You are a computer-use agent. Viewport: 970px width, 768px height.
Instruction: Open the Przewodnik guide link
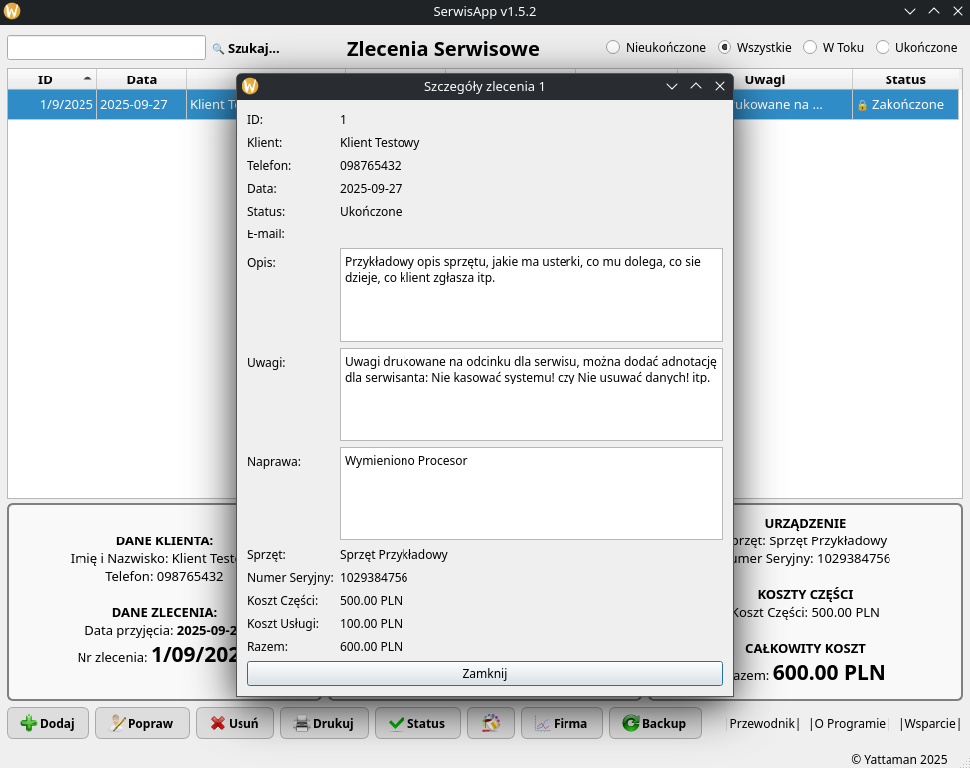762,723
